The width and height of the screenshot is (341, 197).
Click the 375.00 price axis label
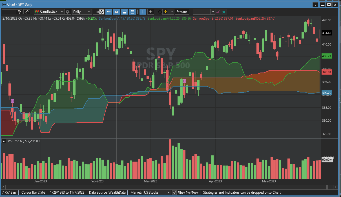pos(327,134)
